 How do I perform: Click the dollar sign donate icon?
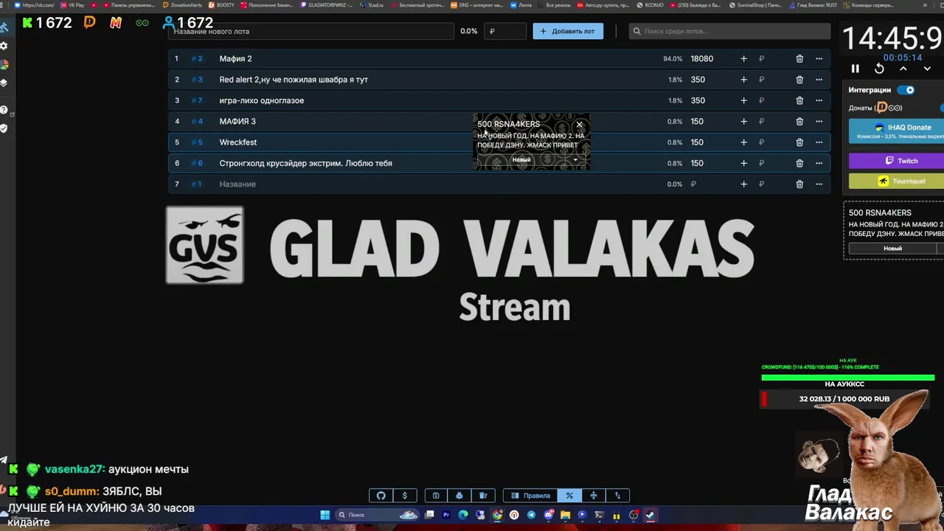[x=404, y=496]
